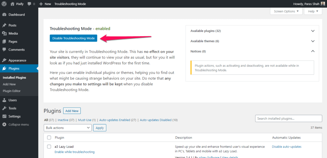
Task: Sort by Plugin column header
Action: (59, 138)
